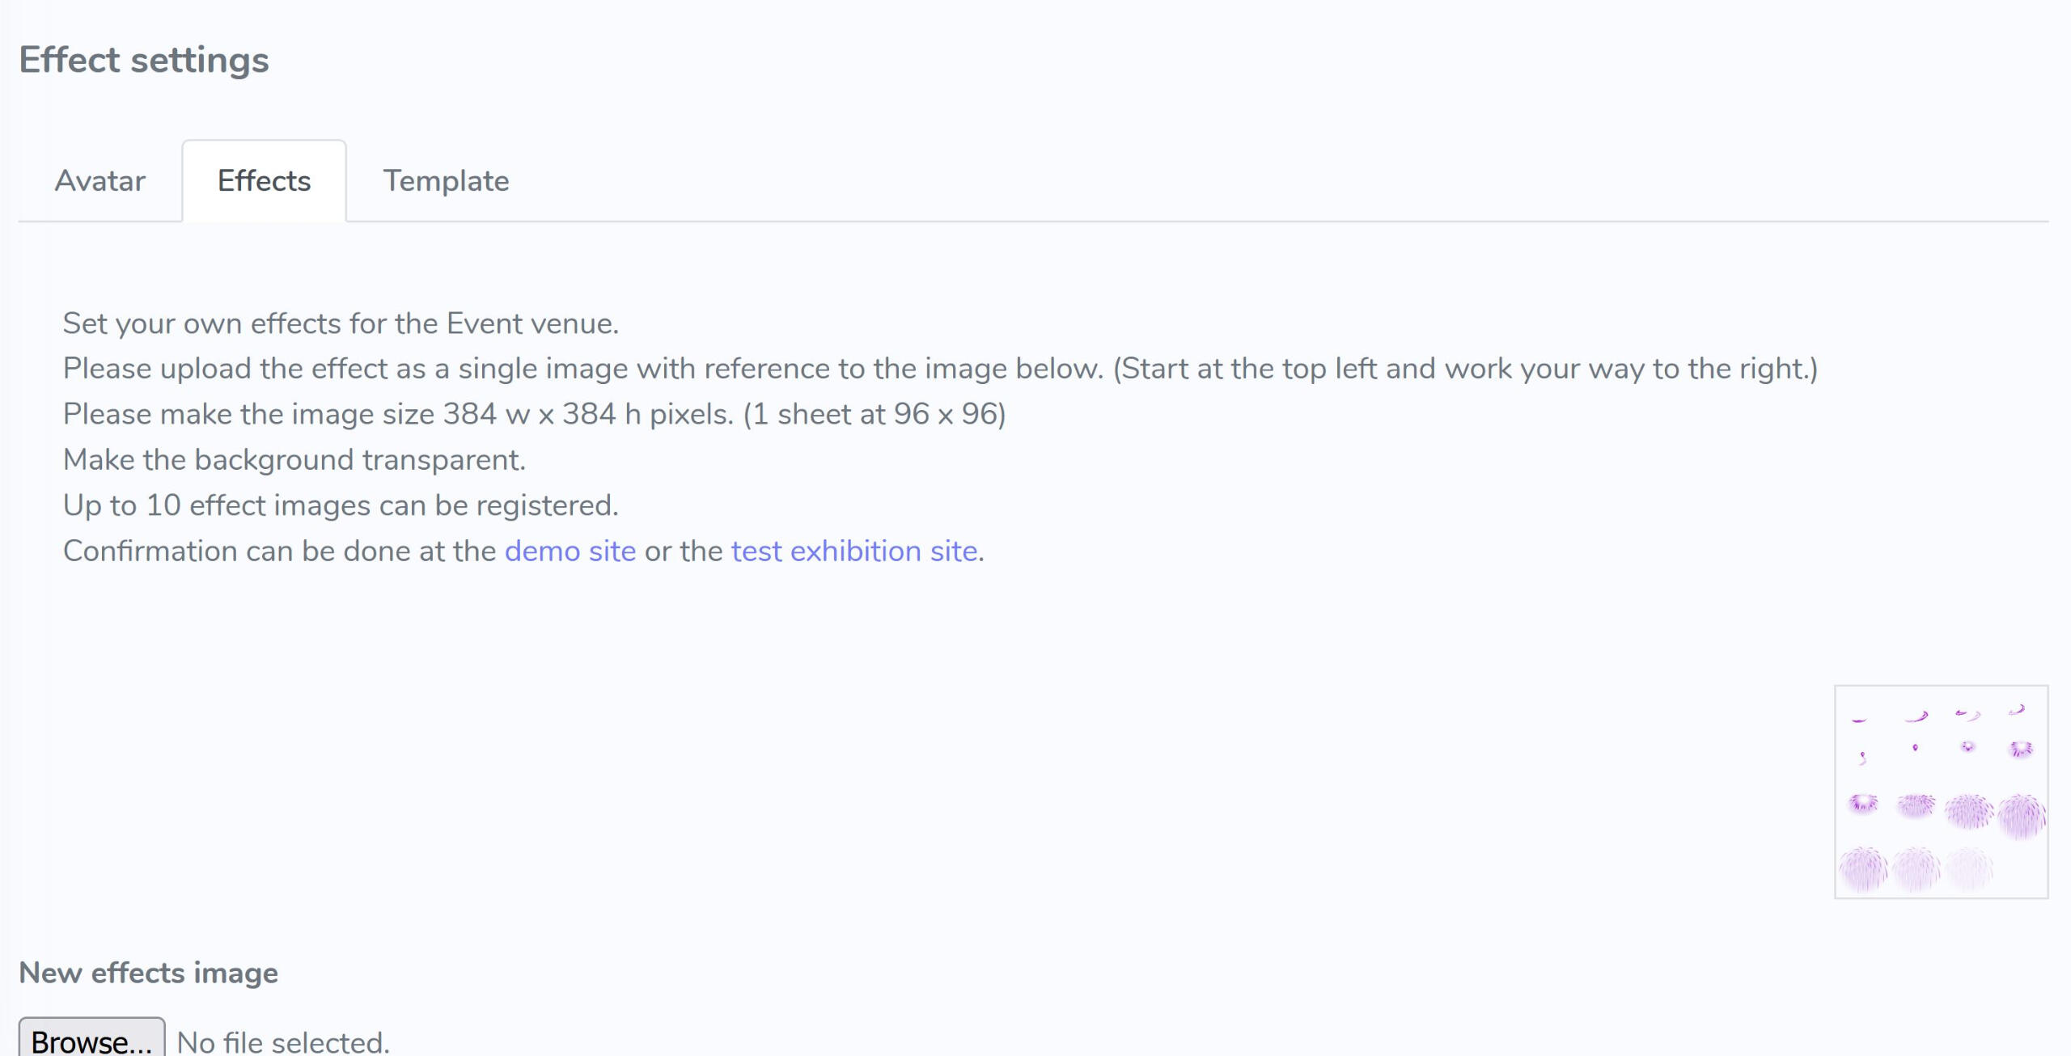The image size is (2071, 1056).
Task: Click the two-piece split streak sprite frame
Action: pos(1967,714)
